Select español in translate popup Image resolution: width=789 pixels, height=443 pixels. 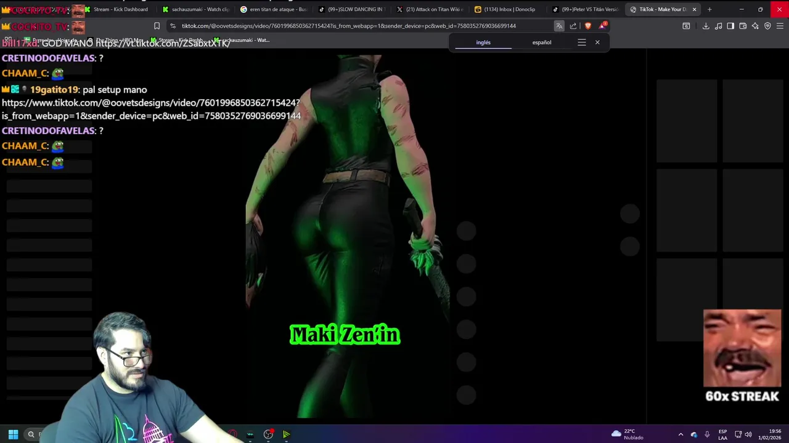click(542, 42)
